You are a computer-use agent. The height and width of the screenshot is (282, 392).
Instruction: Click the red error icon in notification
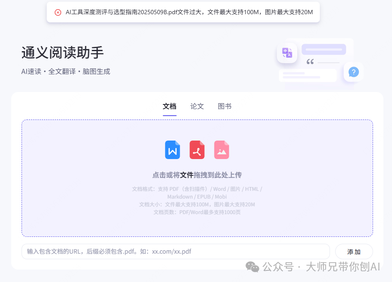point(58,12)
